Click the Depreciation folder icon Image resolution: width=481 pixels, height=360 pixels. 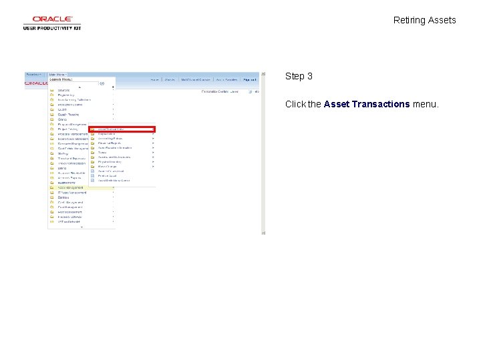(x=92, y=134)
